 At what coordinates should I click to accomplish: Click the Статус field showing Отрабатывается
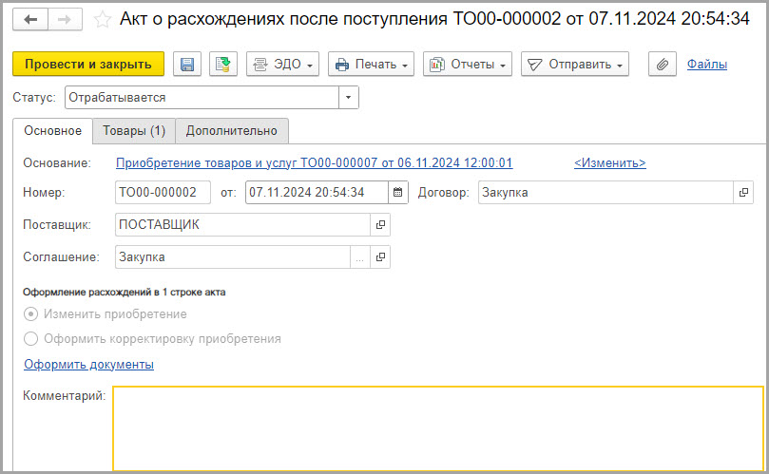[x=202, y=97]
